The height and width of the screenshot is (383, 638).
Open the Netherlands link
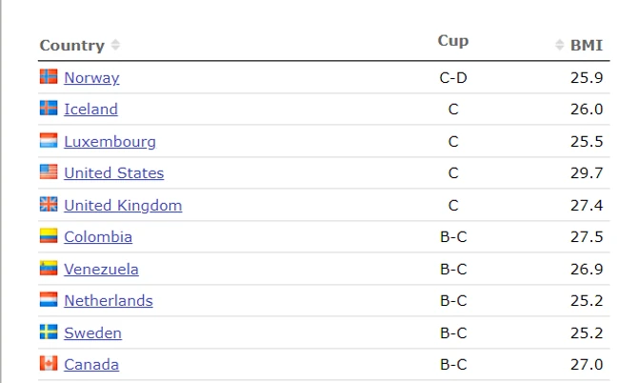[108, 301]
